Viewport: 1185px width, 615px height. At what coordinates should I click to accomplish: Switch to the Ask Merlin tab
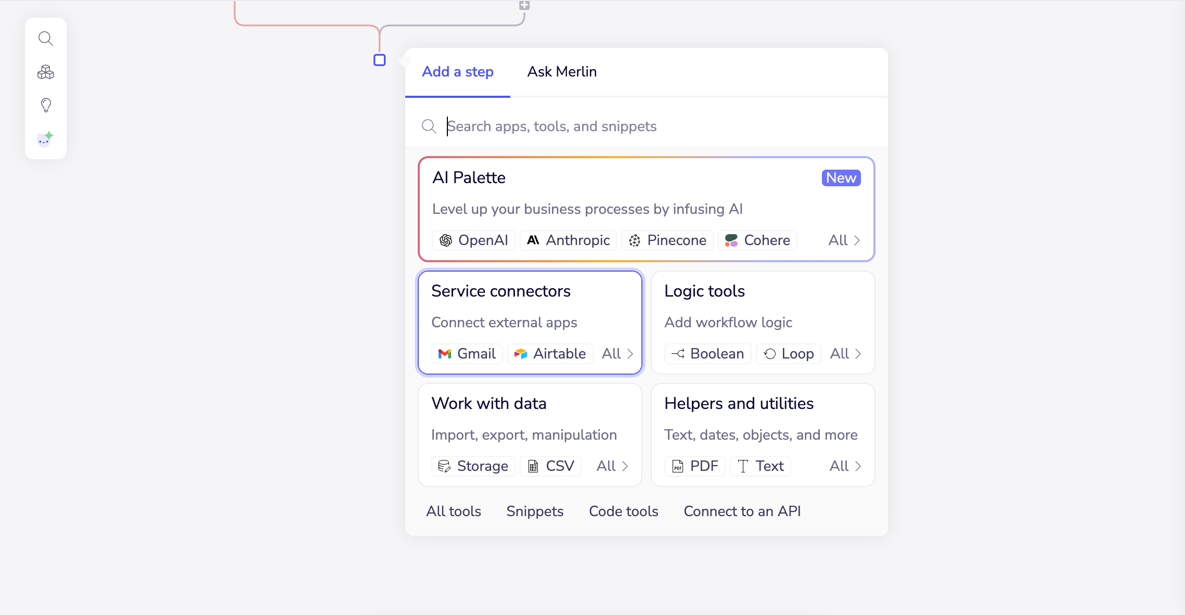[x=562, y=72]
